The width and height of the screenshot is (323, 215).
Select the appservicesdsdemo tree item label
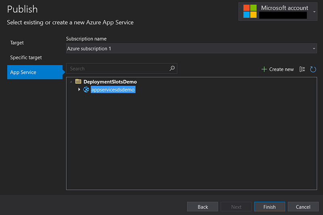(x=113, y=90)
